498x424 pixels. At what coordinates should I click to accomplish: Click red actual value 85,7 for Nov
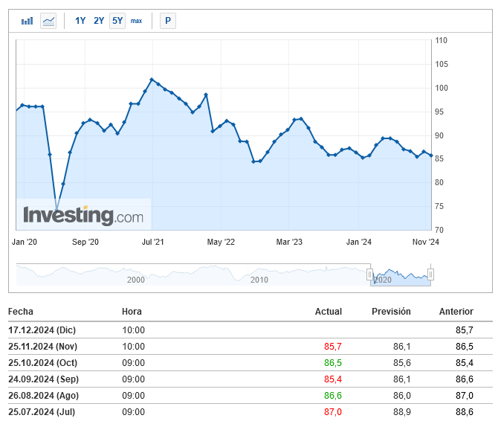pyautogui.click(x=333, y=347)
